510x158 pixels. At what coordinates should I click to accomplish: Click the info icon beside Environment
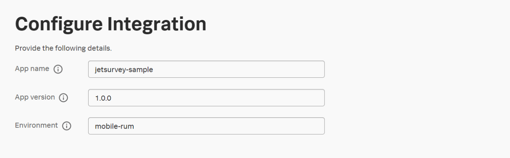coord(66,126)
